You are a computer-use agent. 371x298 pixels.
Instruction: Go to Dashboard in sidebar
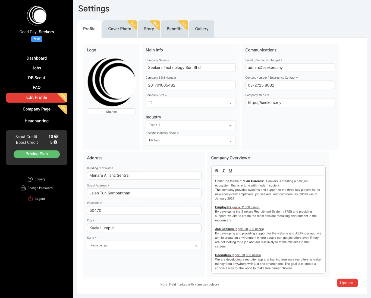click(x=37, y=58)
